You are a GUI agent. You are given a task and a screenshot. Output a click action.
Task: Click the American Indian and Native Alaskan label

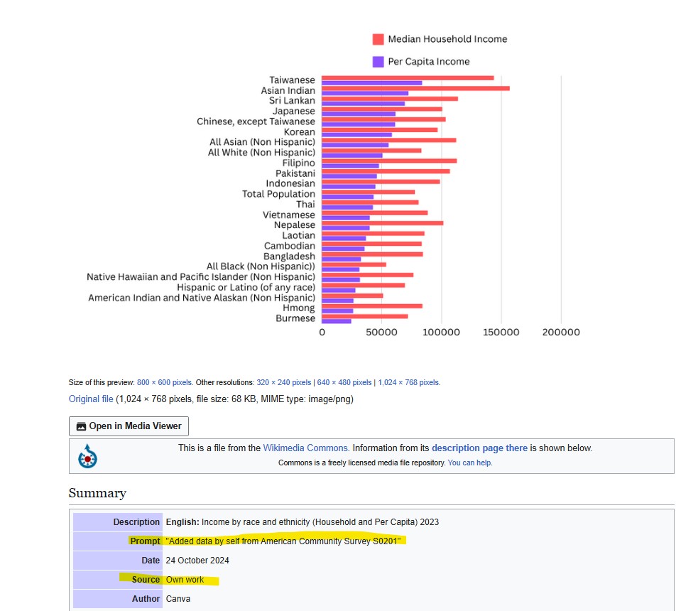coord(202,297)
